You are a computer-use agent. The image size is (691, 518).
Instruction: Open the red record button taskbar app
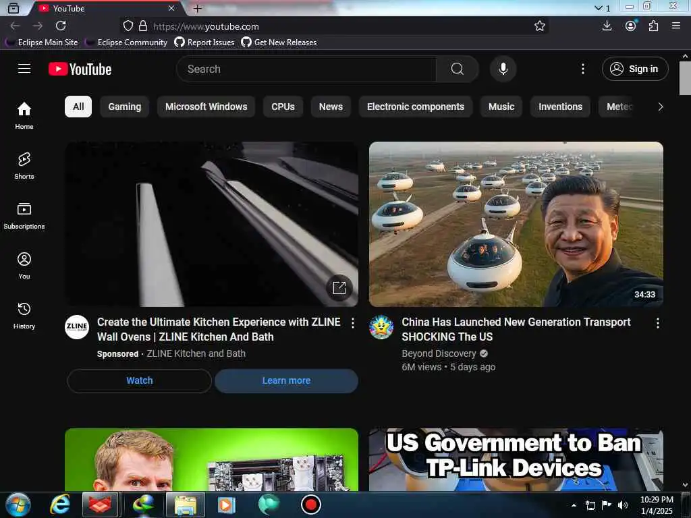tap(310, 505)
